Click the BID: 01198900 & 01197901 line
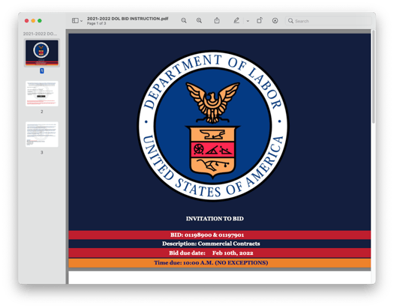This screenshot has height=308, width=394. pos(207,235)
